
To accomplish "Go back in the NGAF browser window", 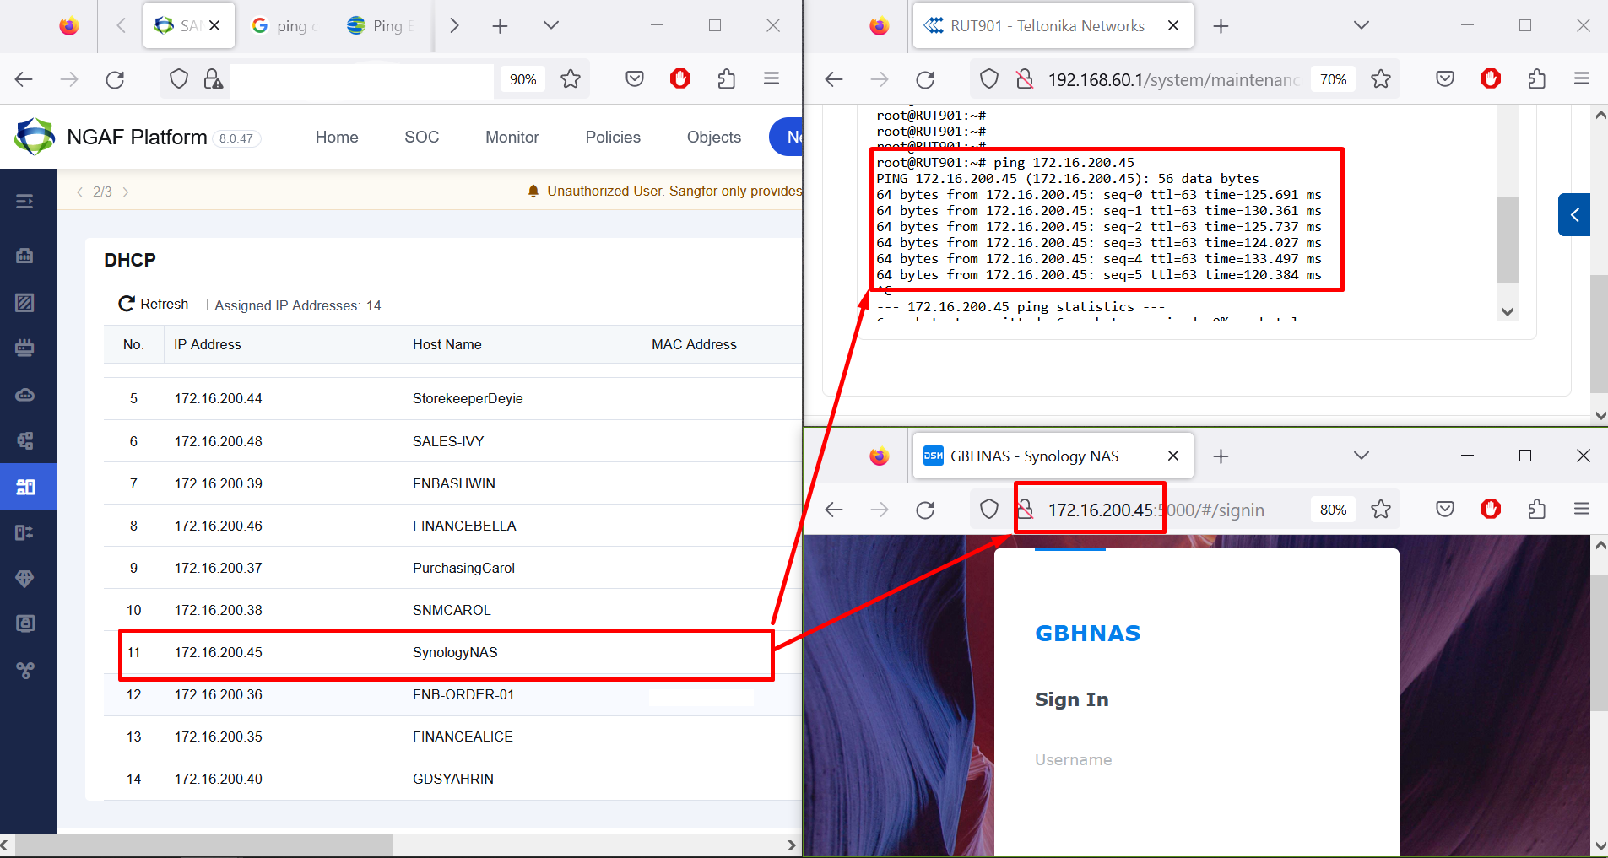I will pos(24,79).
